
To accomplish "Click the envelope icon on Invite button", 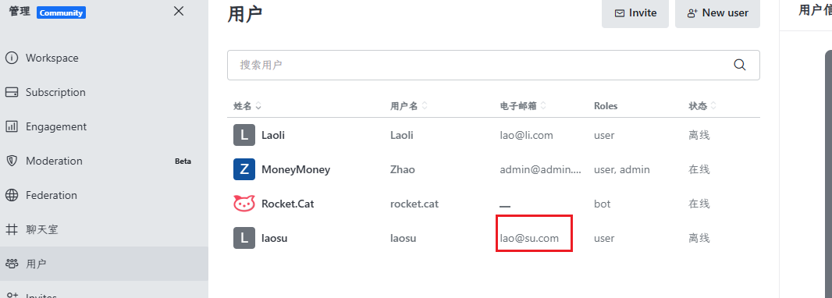I will [619, 13].
